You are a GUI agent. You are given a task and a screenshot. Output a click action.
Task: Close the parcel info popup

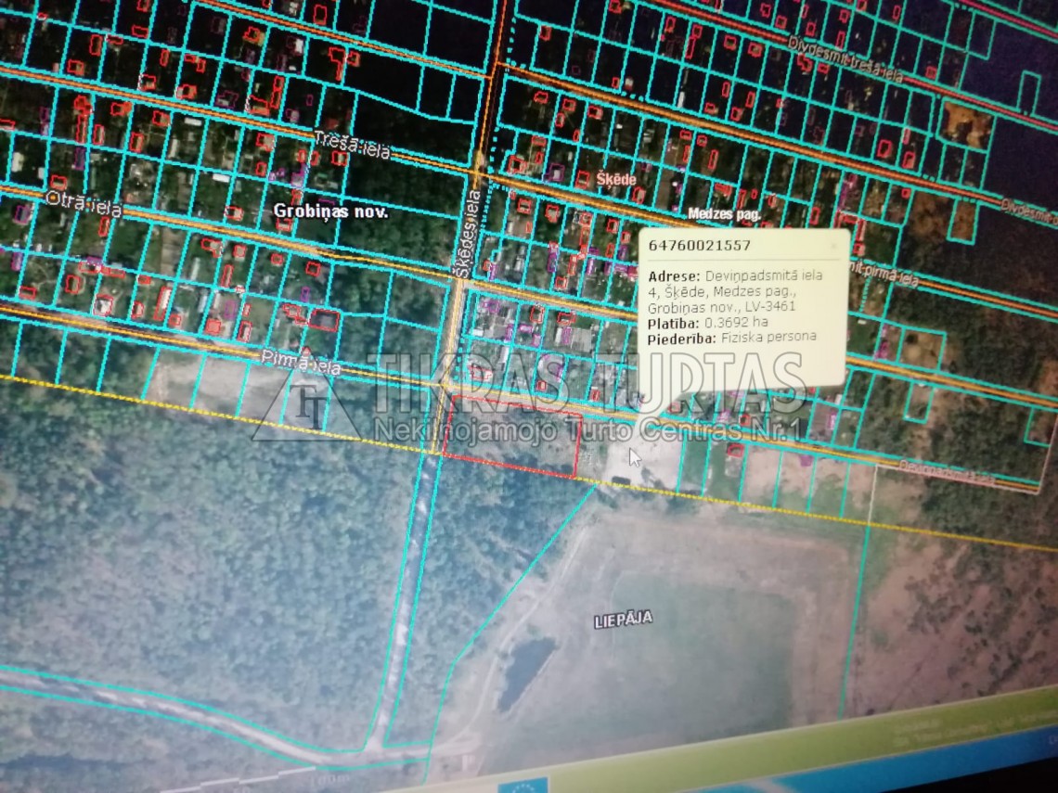[x=832, y=246]
